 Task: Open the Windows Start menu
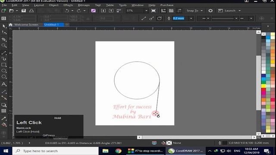tap(6, 151)
